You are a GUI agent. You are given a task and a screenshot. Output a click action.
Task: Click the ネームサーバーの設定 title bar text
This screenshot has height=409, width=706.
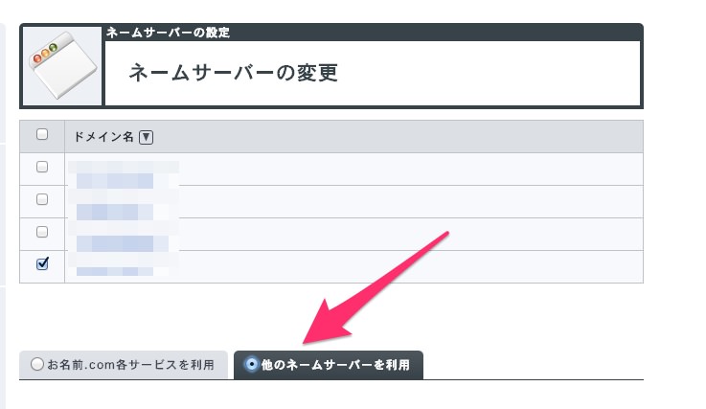tap(168, 33)
